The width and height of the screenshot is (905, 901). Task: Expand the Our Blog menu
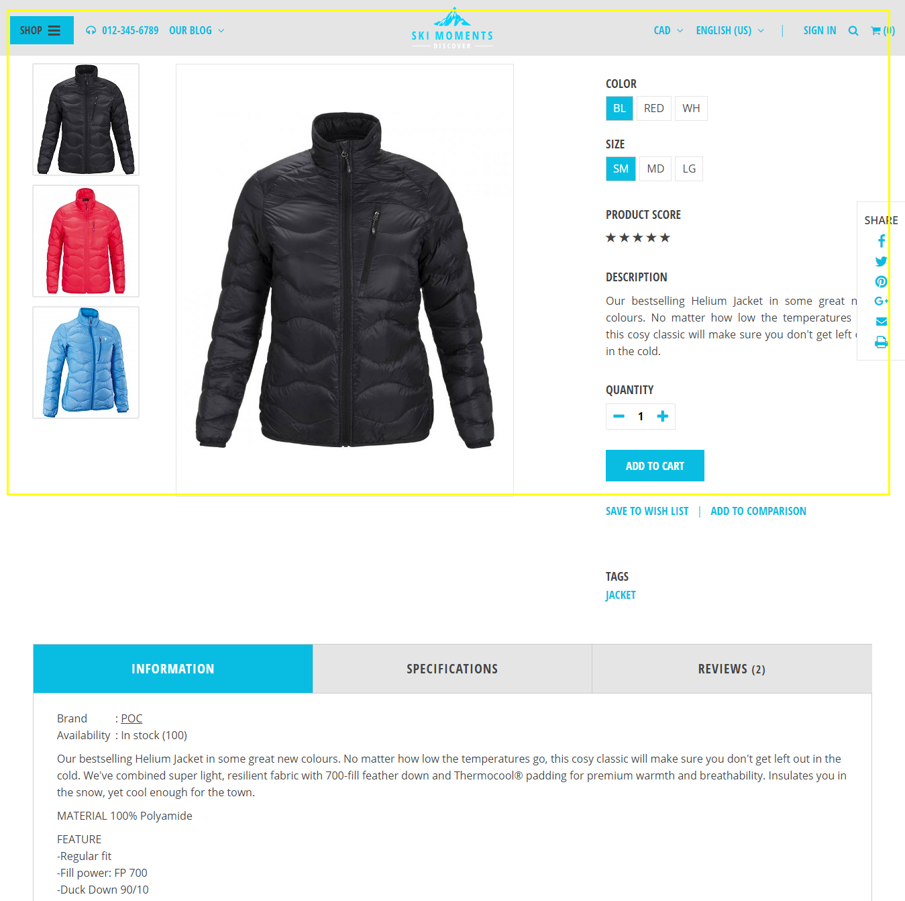197,31
